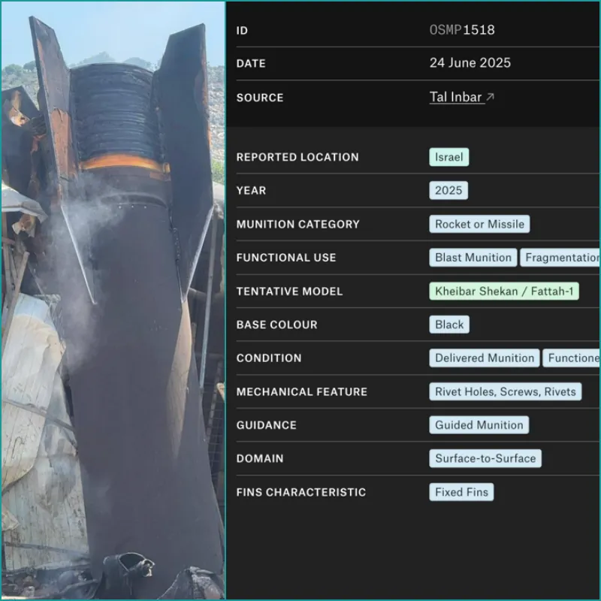This screenshot has height=601, width=601.
Task: Click the Blast Munition tag
Action: (x=473, y=258)
